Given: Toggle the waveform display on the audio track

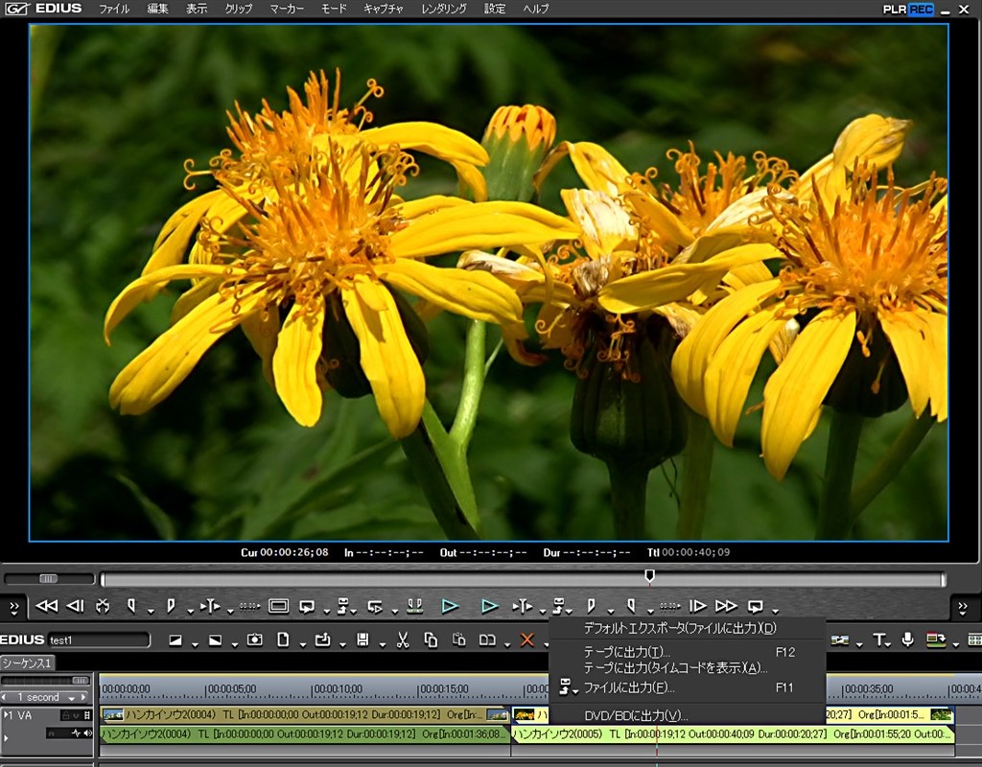Looking at the screenshot, I should pyautogui.click(x=77, y=733).
